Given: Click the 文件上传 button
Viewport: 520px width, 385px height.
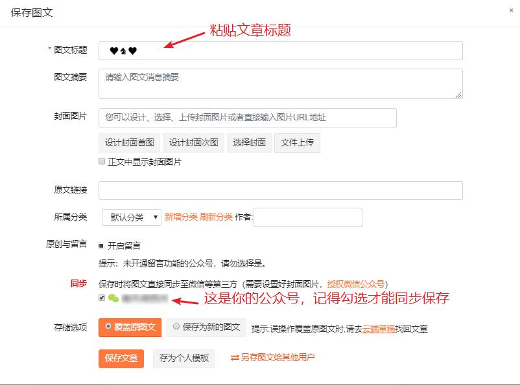Looking at the screenshot, I should (298, 143).
